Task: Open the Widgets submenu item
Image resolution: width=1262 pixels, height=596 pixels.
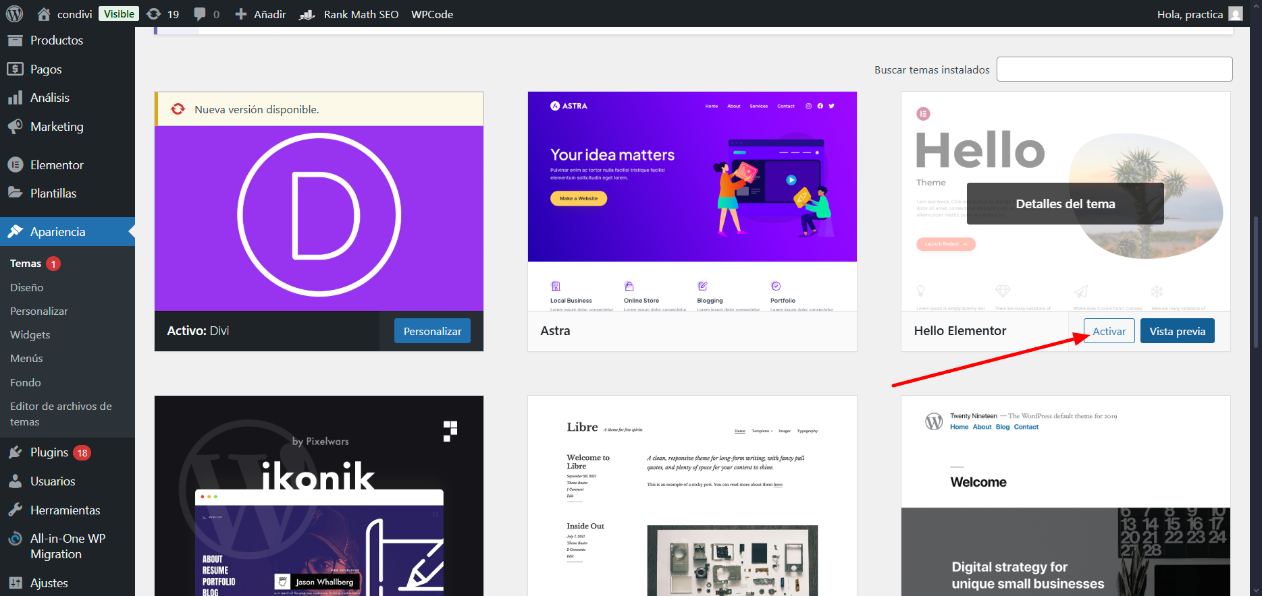Action: click(x=30, y=335)
